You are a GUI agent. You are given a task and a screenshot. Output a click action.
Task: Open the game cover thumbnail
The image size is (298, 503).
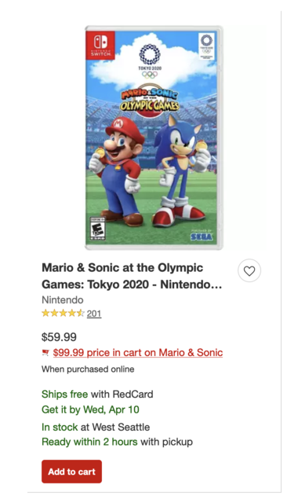(x=154, y=138)
